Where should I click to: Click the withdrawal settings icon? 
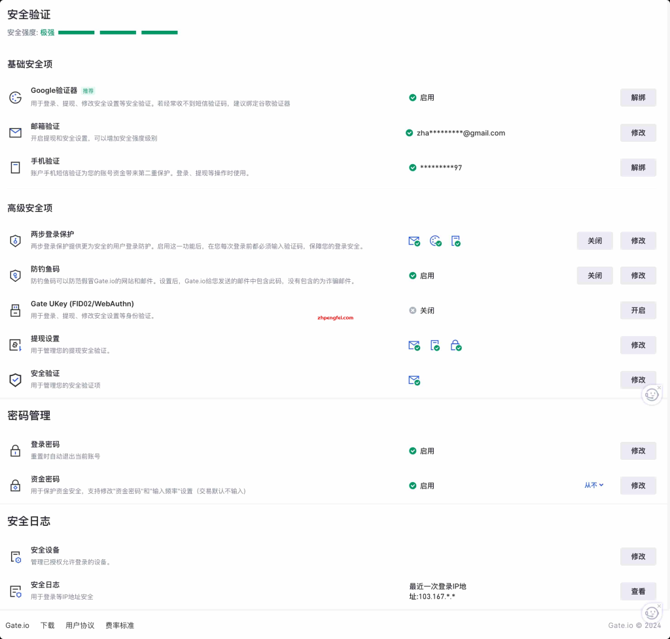pyautogui.click(x=16, y=345)
